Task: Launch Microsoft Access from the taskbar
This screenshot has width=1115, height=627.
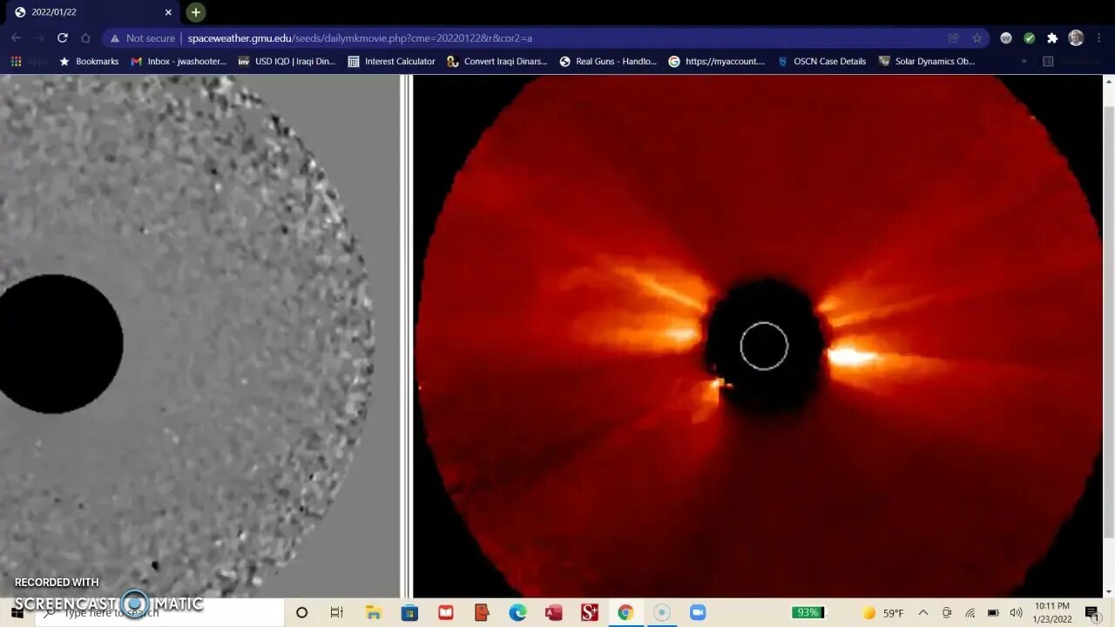Action: pos(553,612)
